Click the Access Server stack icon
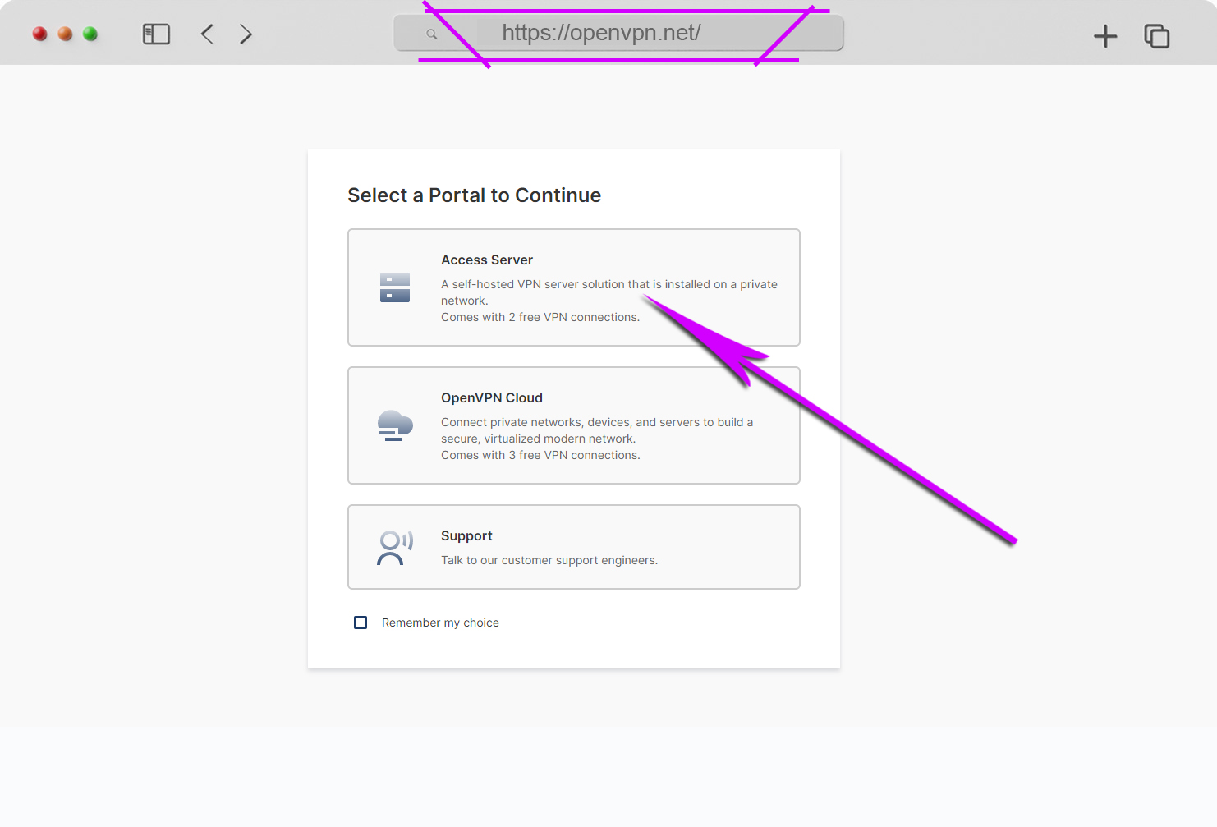Image resolution: width=1217 pixels, height=827 pixels. pos(395,287)
